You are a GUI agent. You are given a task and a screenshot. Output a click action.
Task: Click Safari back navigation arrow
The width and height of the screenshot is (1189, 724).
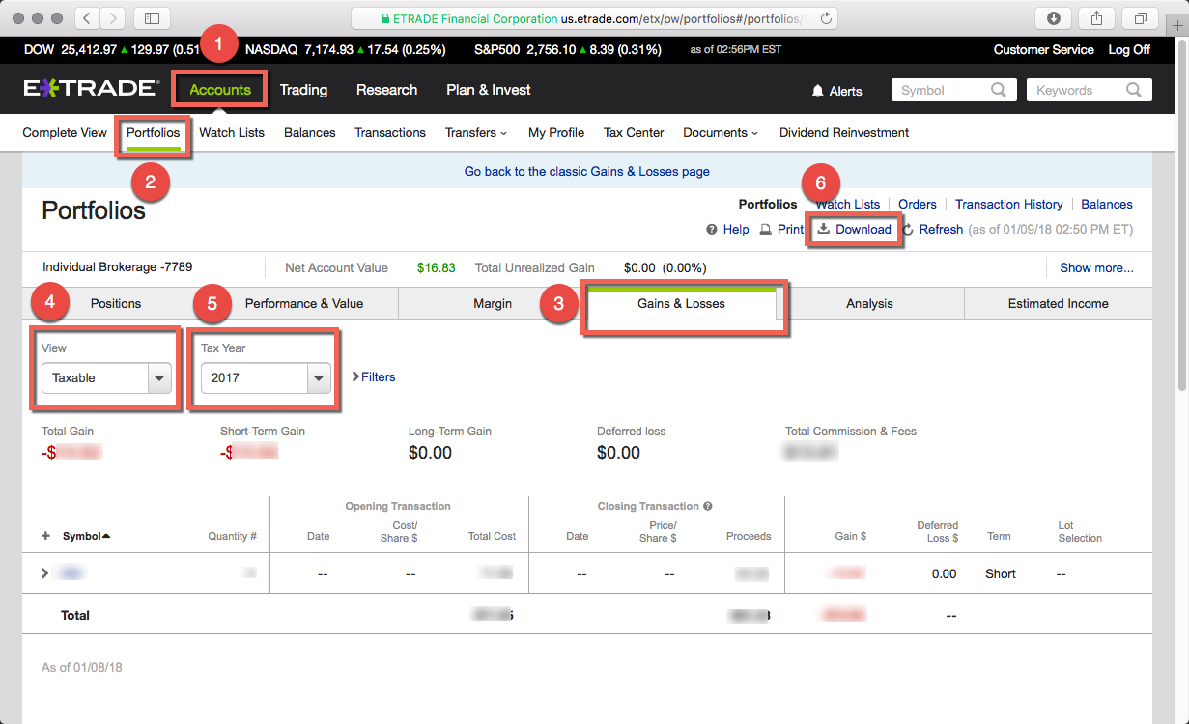87,17
